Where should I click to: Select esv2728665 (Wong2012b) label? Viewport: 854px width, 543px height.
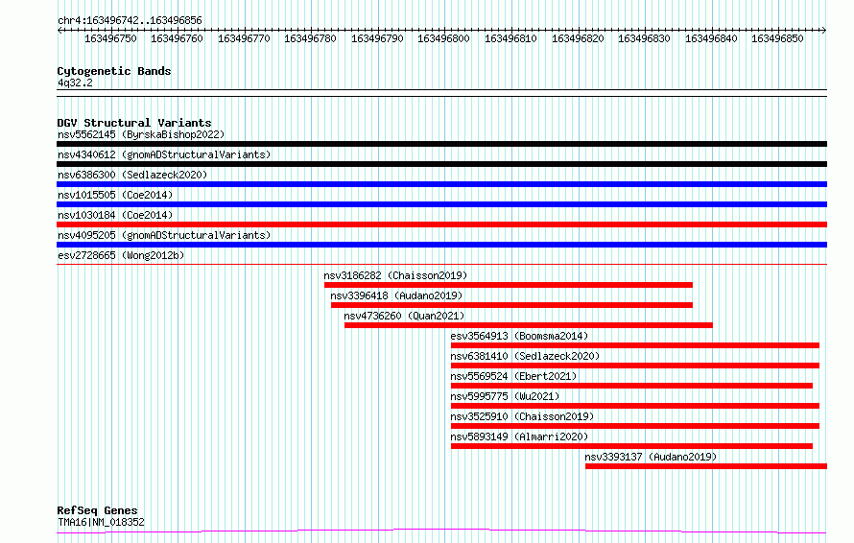(121, 255)
